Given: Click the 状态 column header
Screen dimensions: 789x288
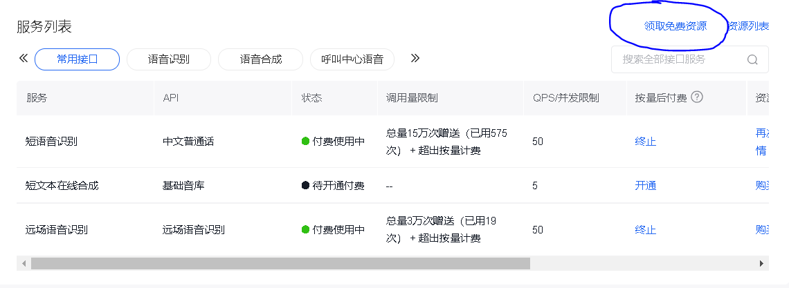Looking at the screenshot, I should point(311,98).
